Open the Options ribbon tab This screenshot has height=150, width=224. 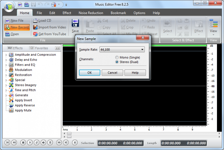139,13
